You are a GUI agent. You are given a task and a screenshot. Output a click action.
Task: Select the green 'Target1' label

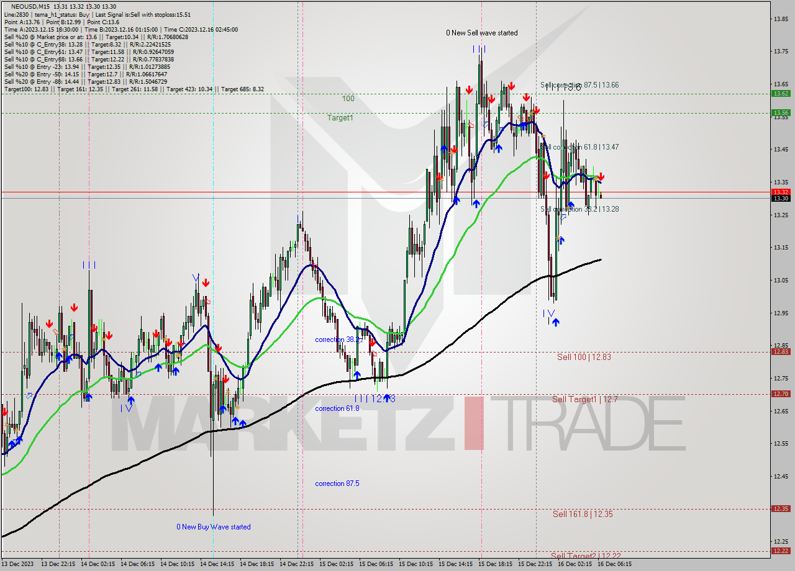tap(340, 117)
